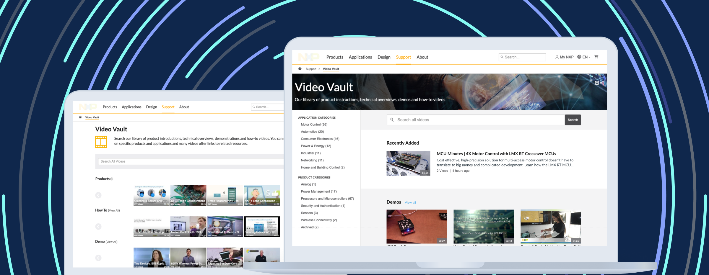The width and height of the screenshot is (709, 275).
Task: Select the Motor Control category filter
Action: pyautogui.click(x=314, y=125)
